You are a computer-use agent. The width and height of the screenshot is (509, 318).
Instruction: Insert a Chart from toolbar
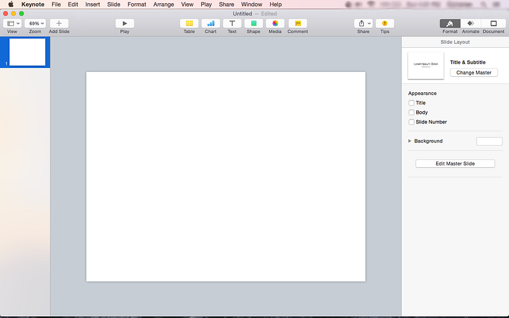(211, 24)
